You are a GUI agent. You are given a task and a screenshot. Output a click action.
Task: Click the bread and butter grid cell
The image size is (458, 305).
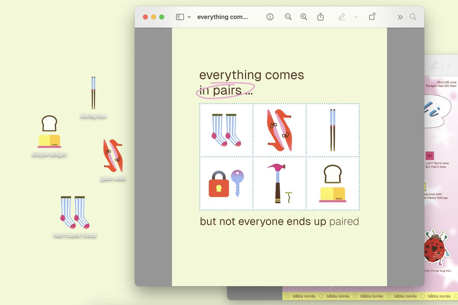(333, 184)
